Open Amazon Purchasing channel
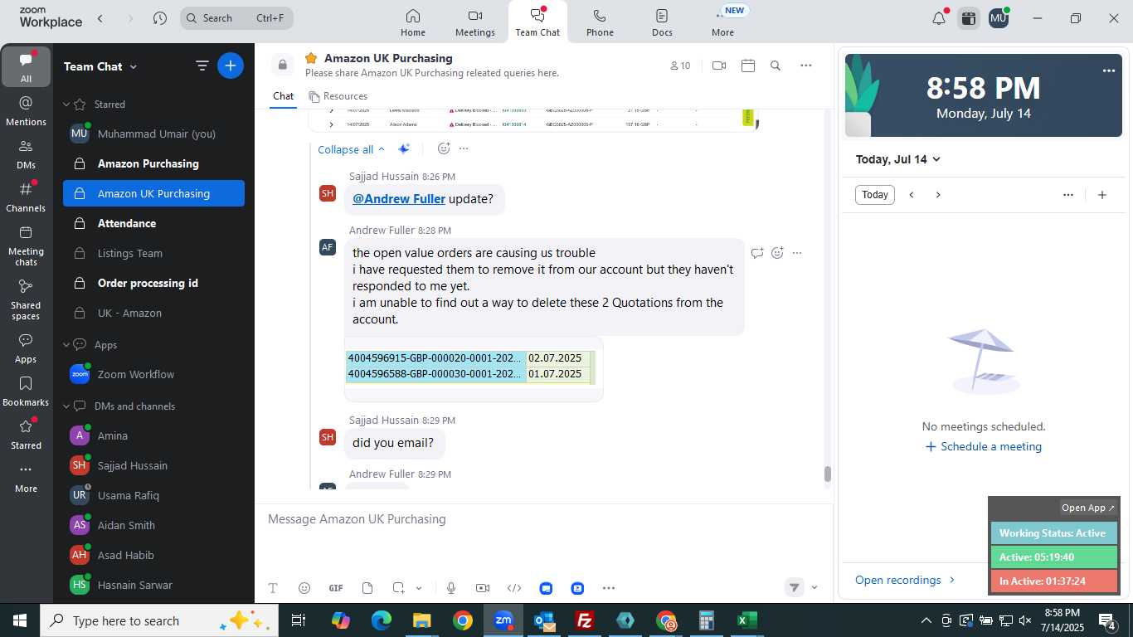Viewport: 1133px width, 637px height. [153, 163]
